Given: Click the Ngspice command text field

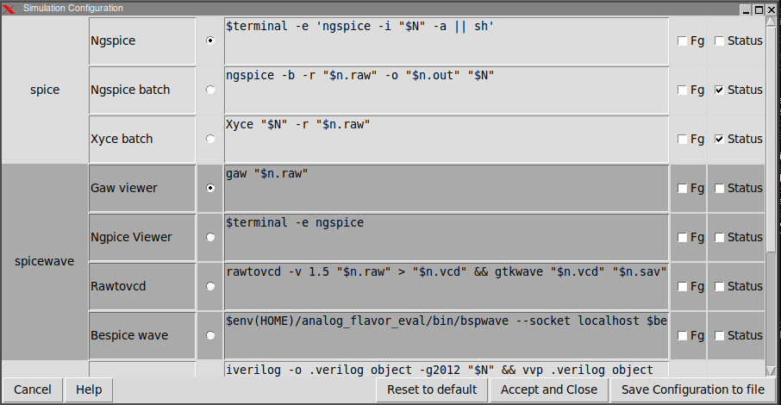Looking at the screenshot, I should click(446, 40).
